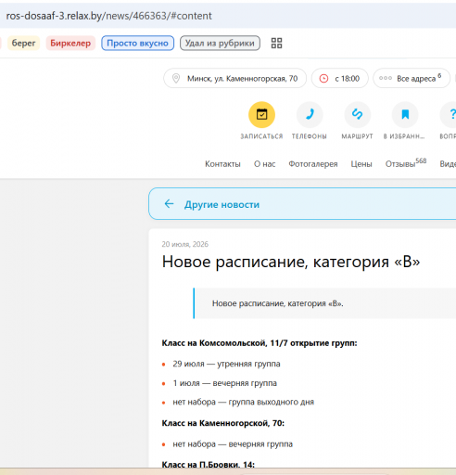Go to the Цены tab
Viewport: 456px width, 475px height.
[361, 164]
